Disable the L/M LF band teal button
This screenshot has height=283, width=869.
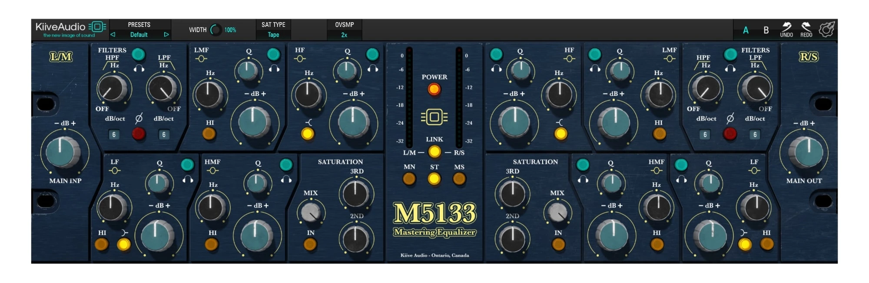click(x=187, y=165)
